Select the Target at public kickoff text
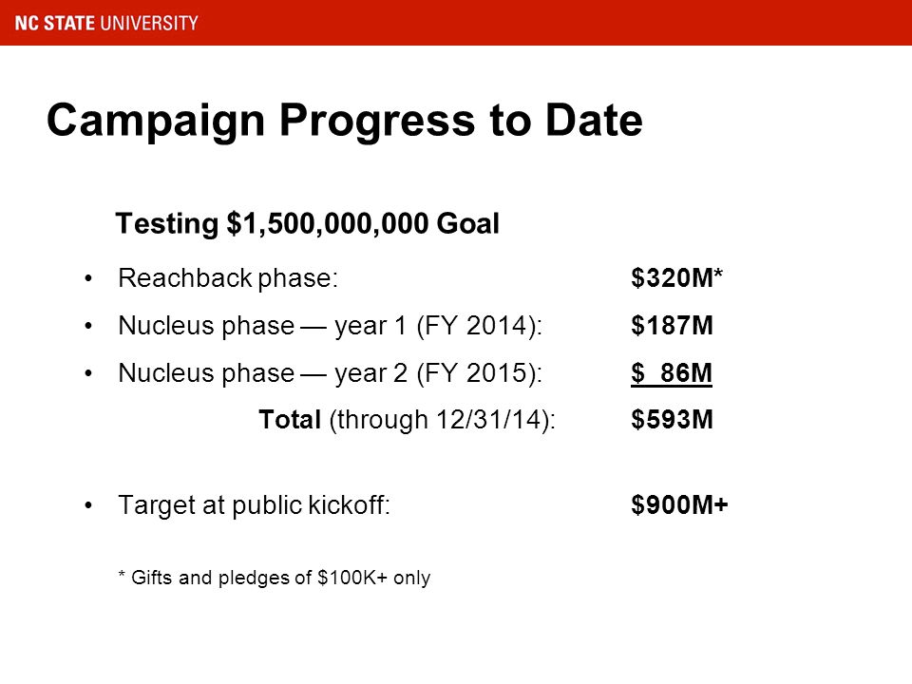 click(255, 504)
